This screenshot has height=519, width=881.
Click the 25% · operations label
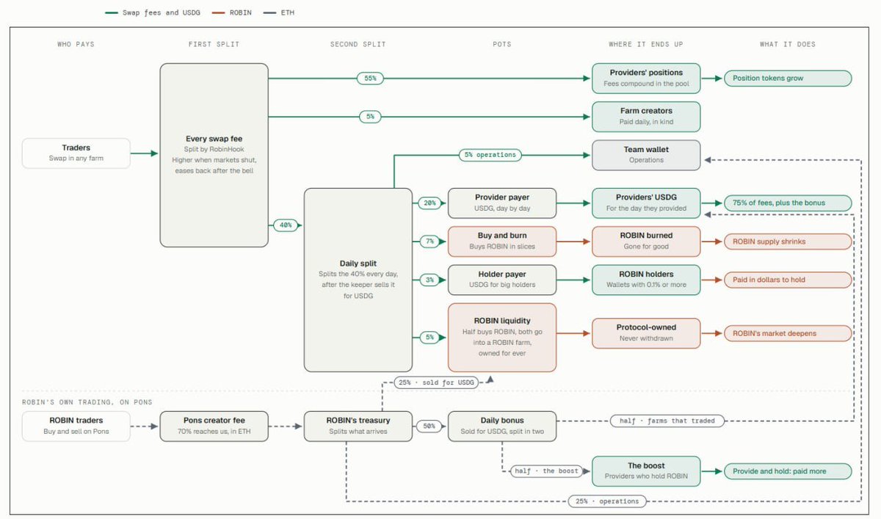click(606, 501)
